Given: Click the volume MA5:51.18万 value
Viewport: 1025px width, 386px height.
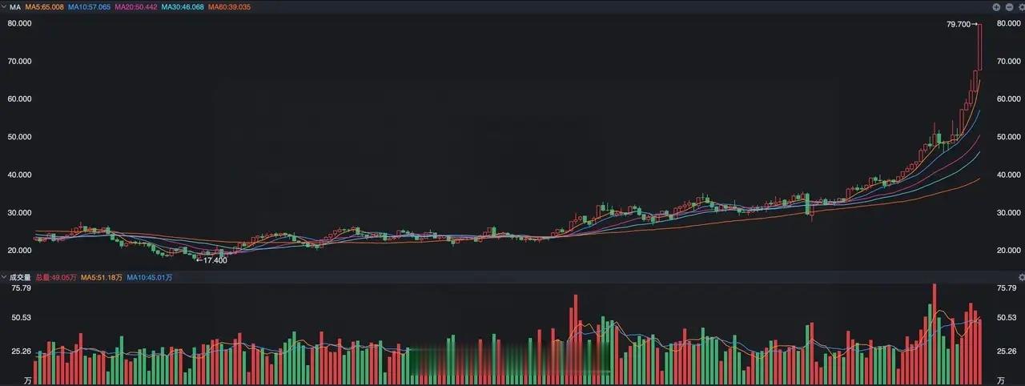Looking at the screenshot, I should click(102, 277).
